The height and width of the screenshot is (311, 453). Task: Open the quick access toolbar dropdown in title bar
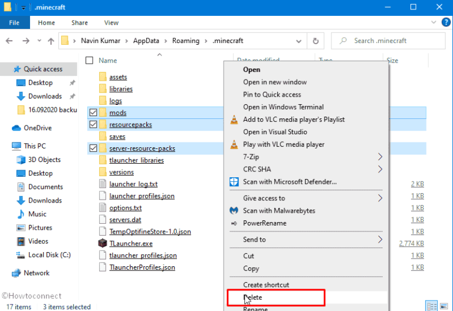24,8
